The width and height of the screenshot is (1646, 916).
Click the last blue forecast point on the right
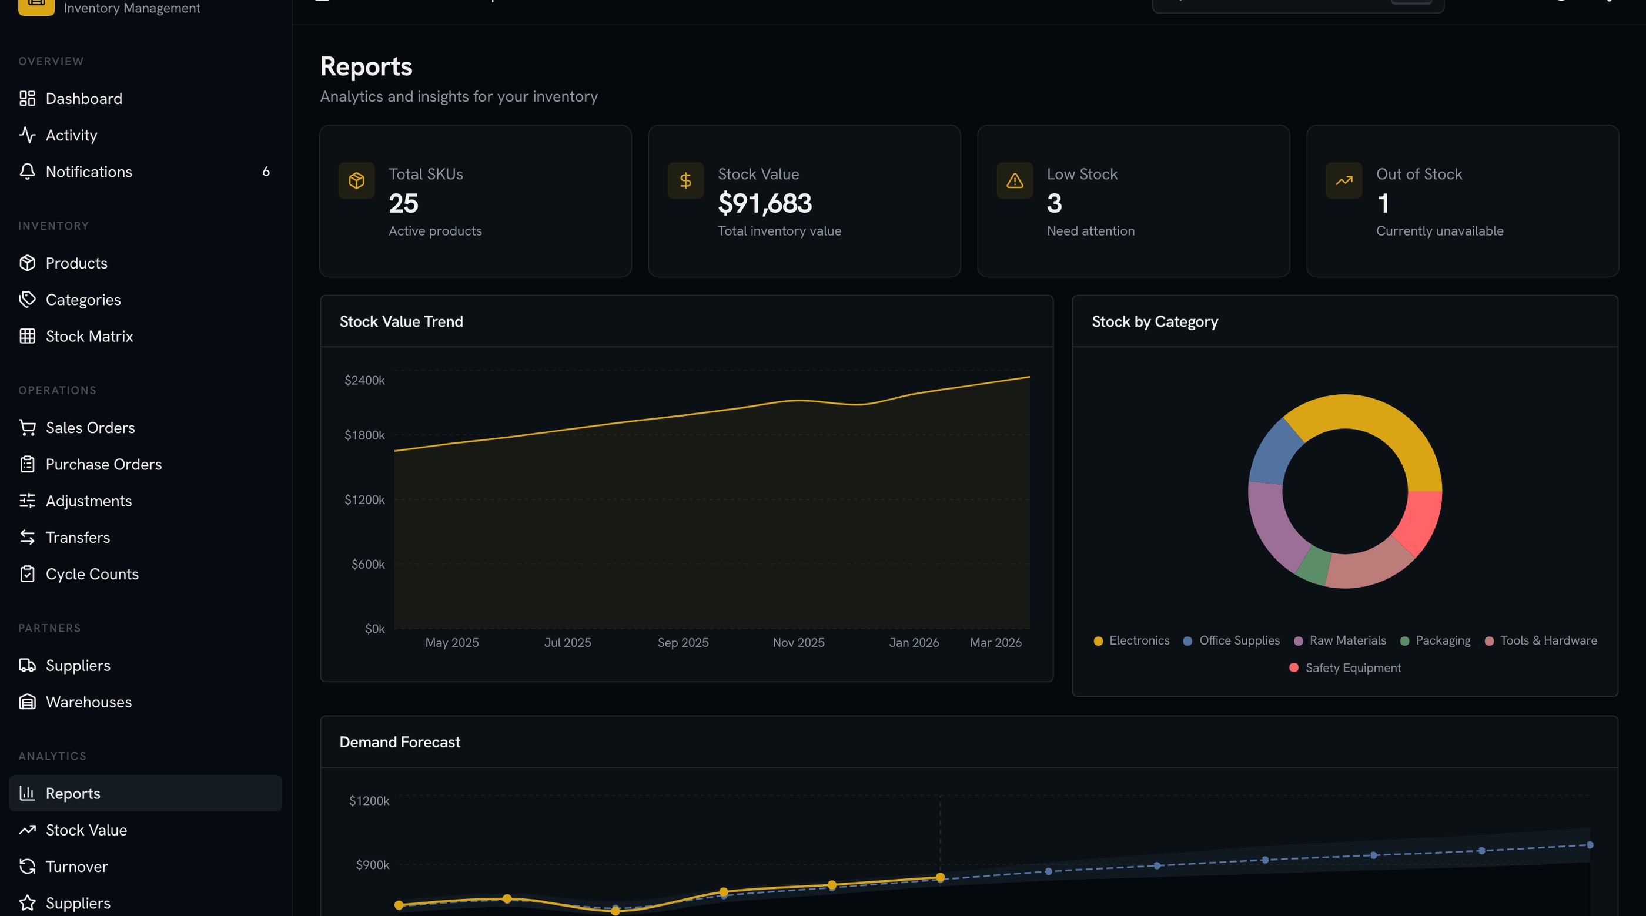[x=1590, y=845]
